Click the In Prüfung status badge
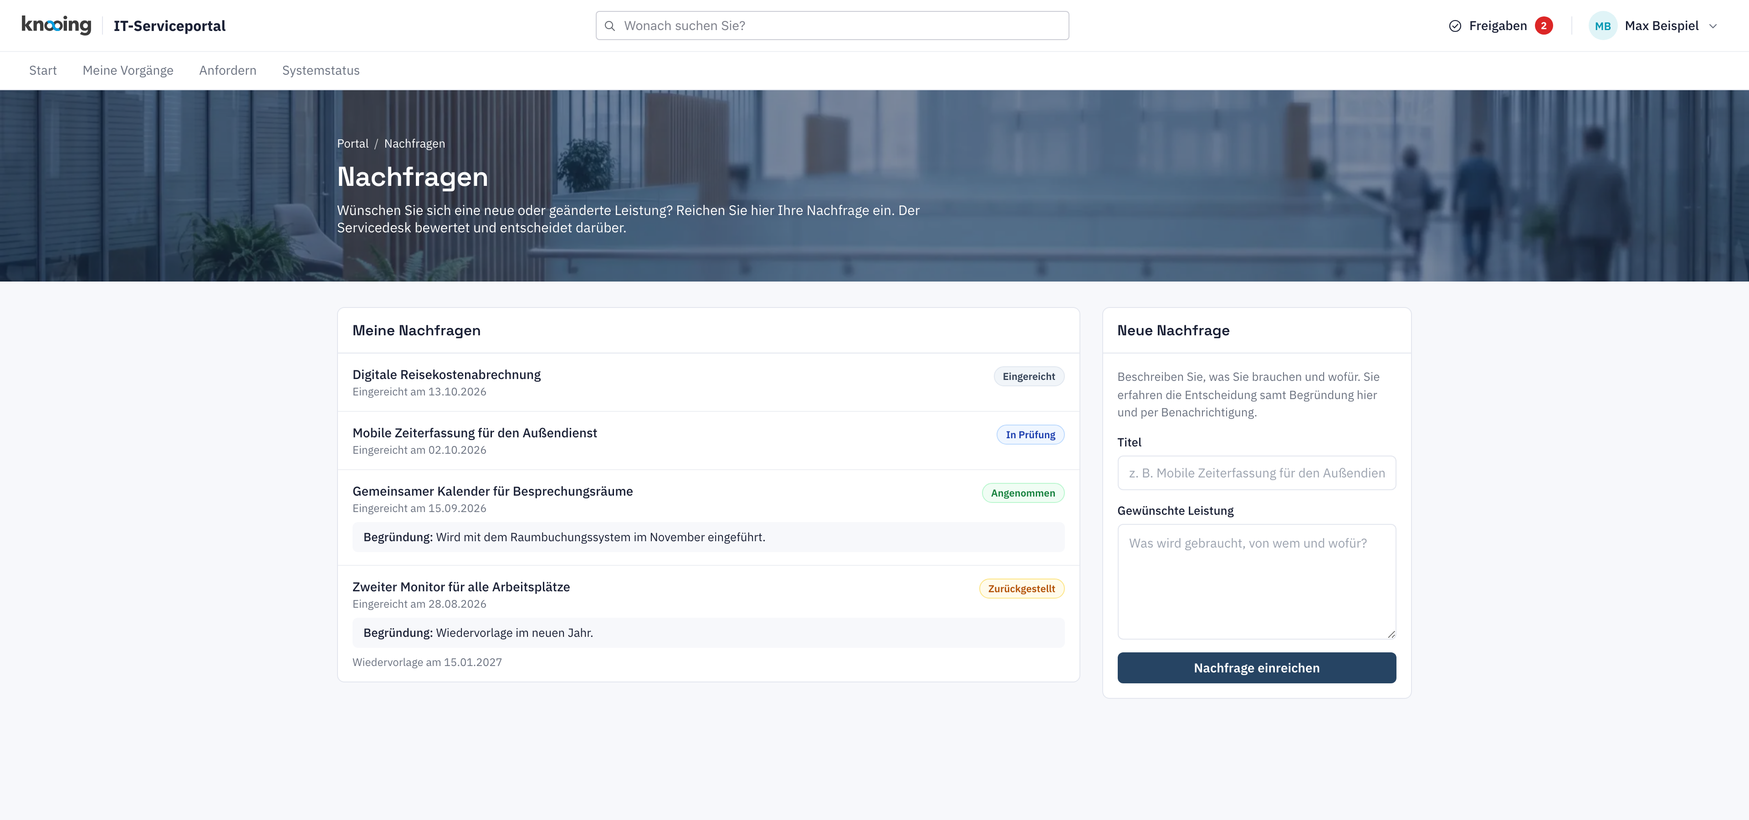 (x=1030, y=435)
